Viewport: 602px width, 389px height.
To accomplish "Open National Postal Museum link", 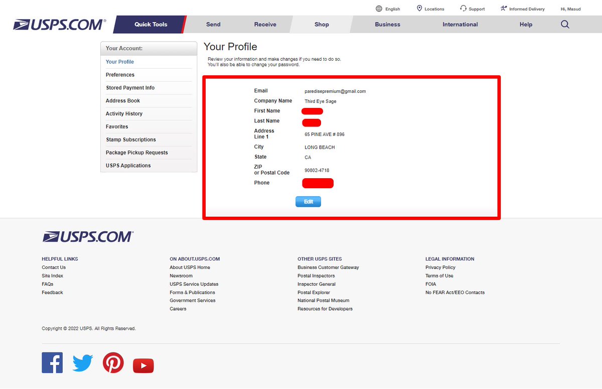I will pos(324,301).
